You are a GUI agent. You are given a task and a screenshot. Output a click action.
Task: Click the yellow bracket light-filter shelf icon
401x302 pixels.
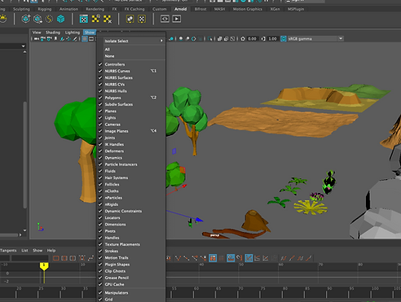(x=130, y=19)
